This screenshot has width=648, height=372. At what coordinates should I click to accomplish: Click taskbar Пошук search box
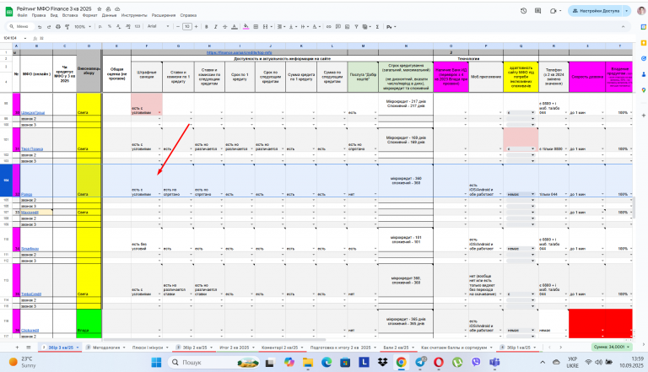coord(214,363)
